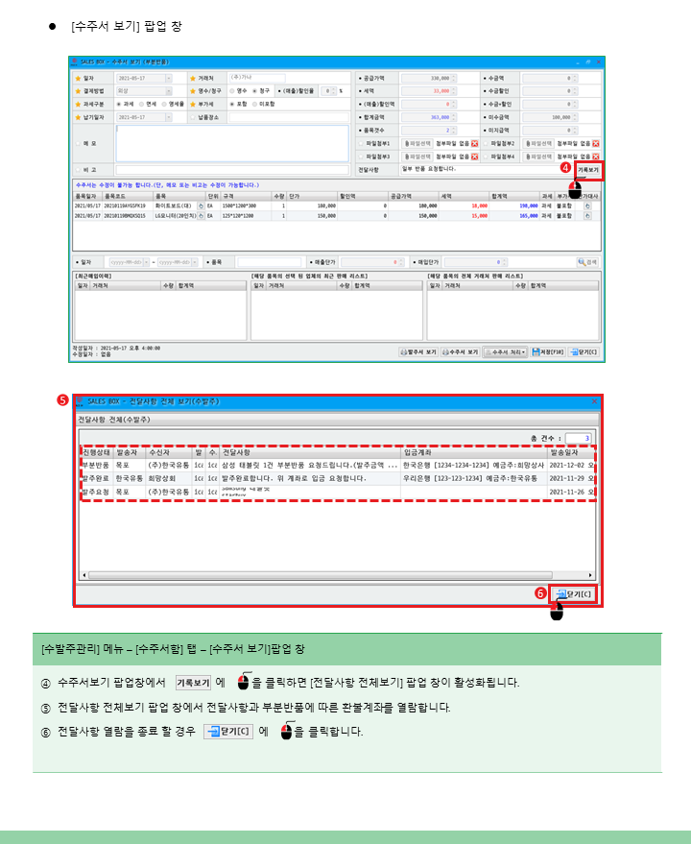
Task: Click SALES BOX app icon in 수주서 보기 title bar
Action: point(74,61)
